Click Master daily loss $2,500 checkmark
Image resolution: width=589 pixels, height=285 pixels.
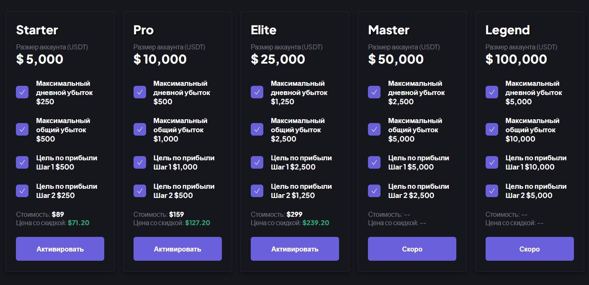coord(374,92)
